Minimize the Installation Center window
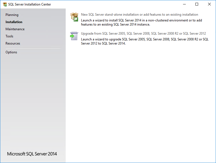The height and width of the screenshot is (163, 216). 184,4
